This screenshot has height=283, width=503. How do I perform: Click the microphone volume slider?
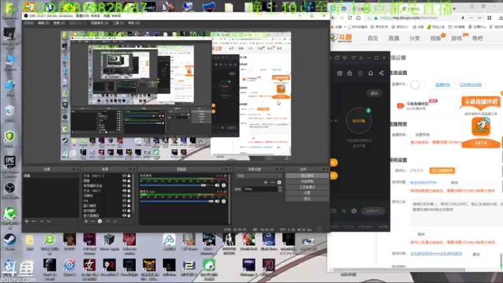pos(177,201)
